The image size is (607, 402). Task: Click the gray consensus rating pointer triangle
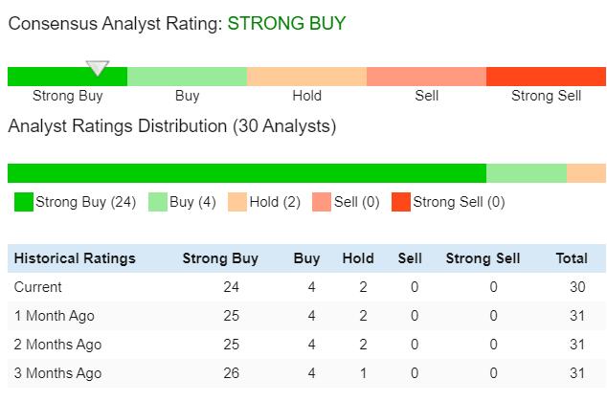98,68
